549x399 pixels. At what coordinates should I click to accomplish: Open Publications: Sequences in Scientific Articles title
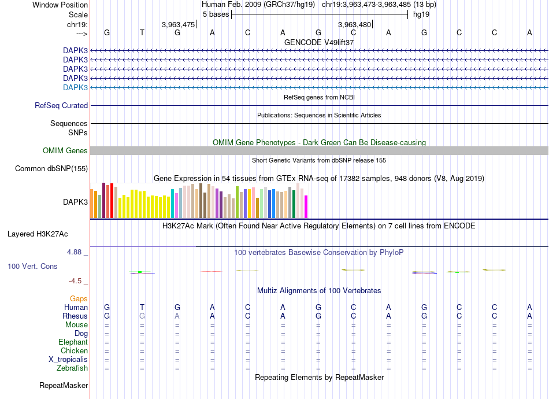[x=319, y=115]
